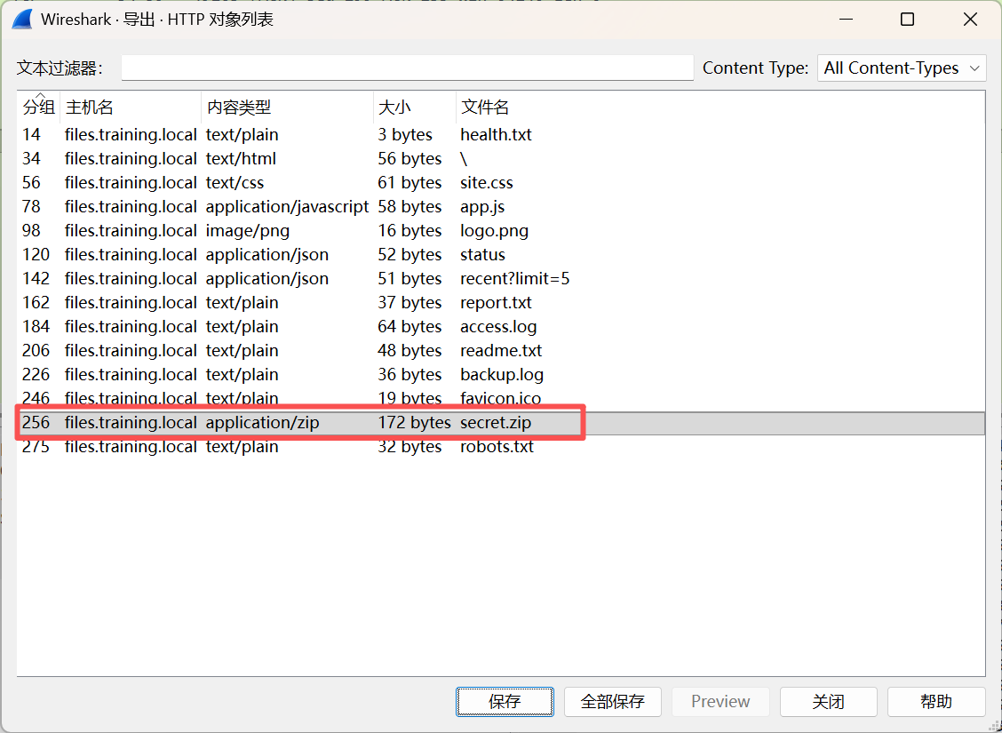
Task: Click the Wireshark shark fin icon
Action: pos(21,20)
